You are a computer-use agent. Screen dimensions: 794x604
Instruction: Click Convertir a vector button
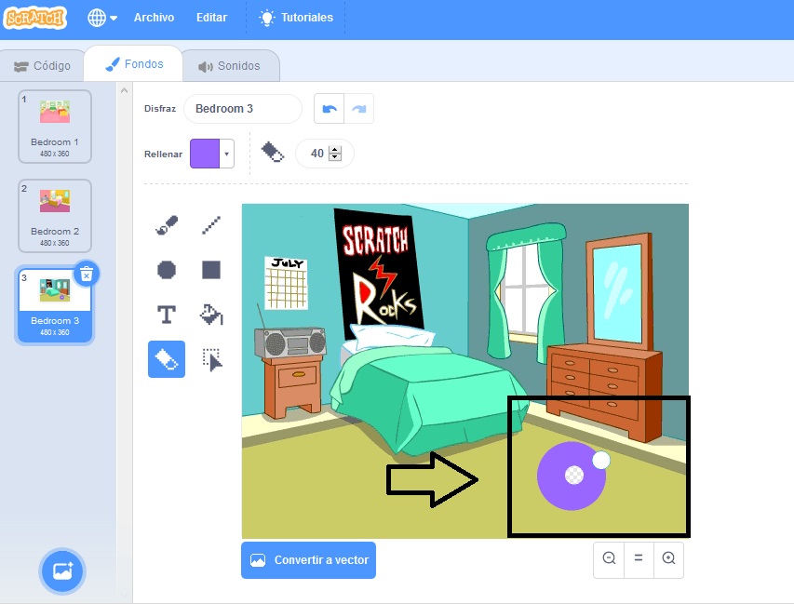point(308,560)
